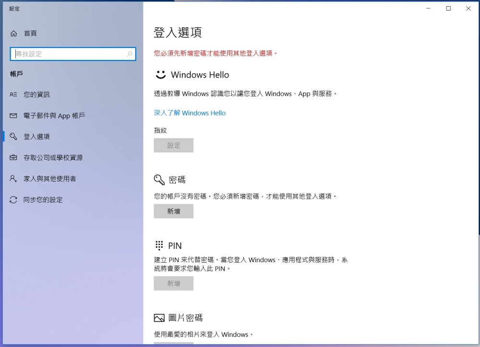Viewport: 480px width, 347px height.
Task: Click the 建立 PIN 來代替密碼 description
Action: (251, 264)
